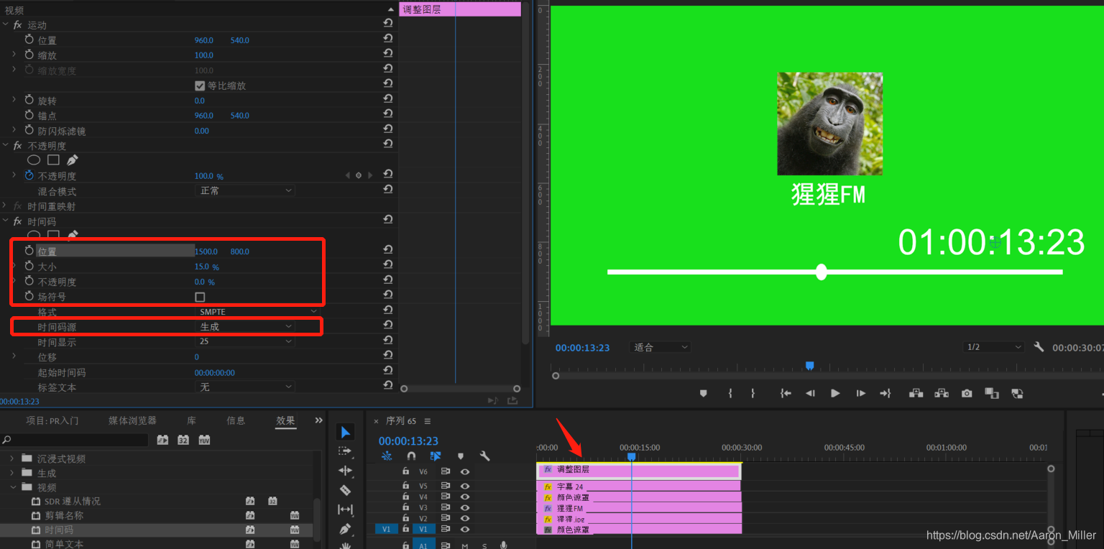The width and height of the screenshot is (1104, 549).
Task: Select free draw bezier under Opacity
Action: pos(72,160)
